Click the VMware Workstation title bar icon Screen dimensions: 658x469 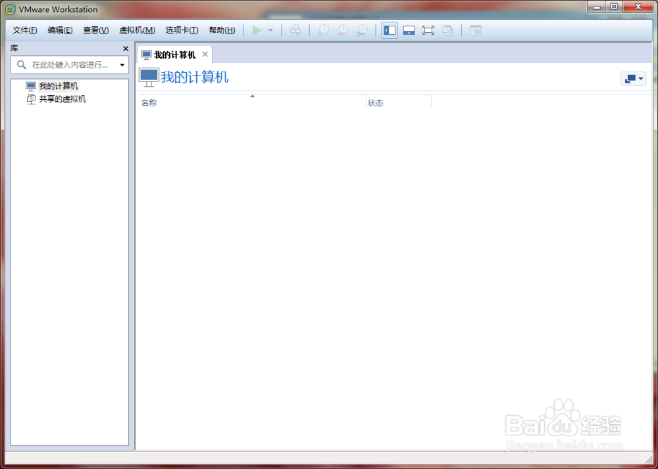(x=11, y=10)
